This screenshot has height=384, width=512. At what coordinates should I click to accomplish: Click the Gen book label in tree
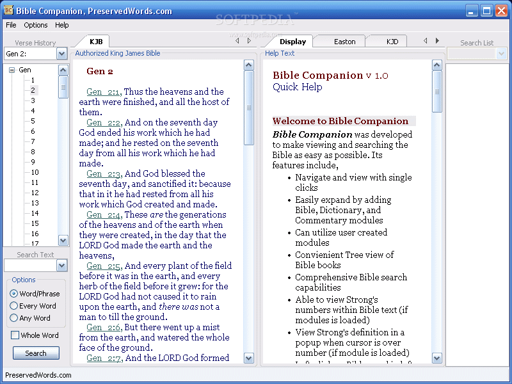coord(25,70)
